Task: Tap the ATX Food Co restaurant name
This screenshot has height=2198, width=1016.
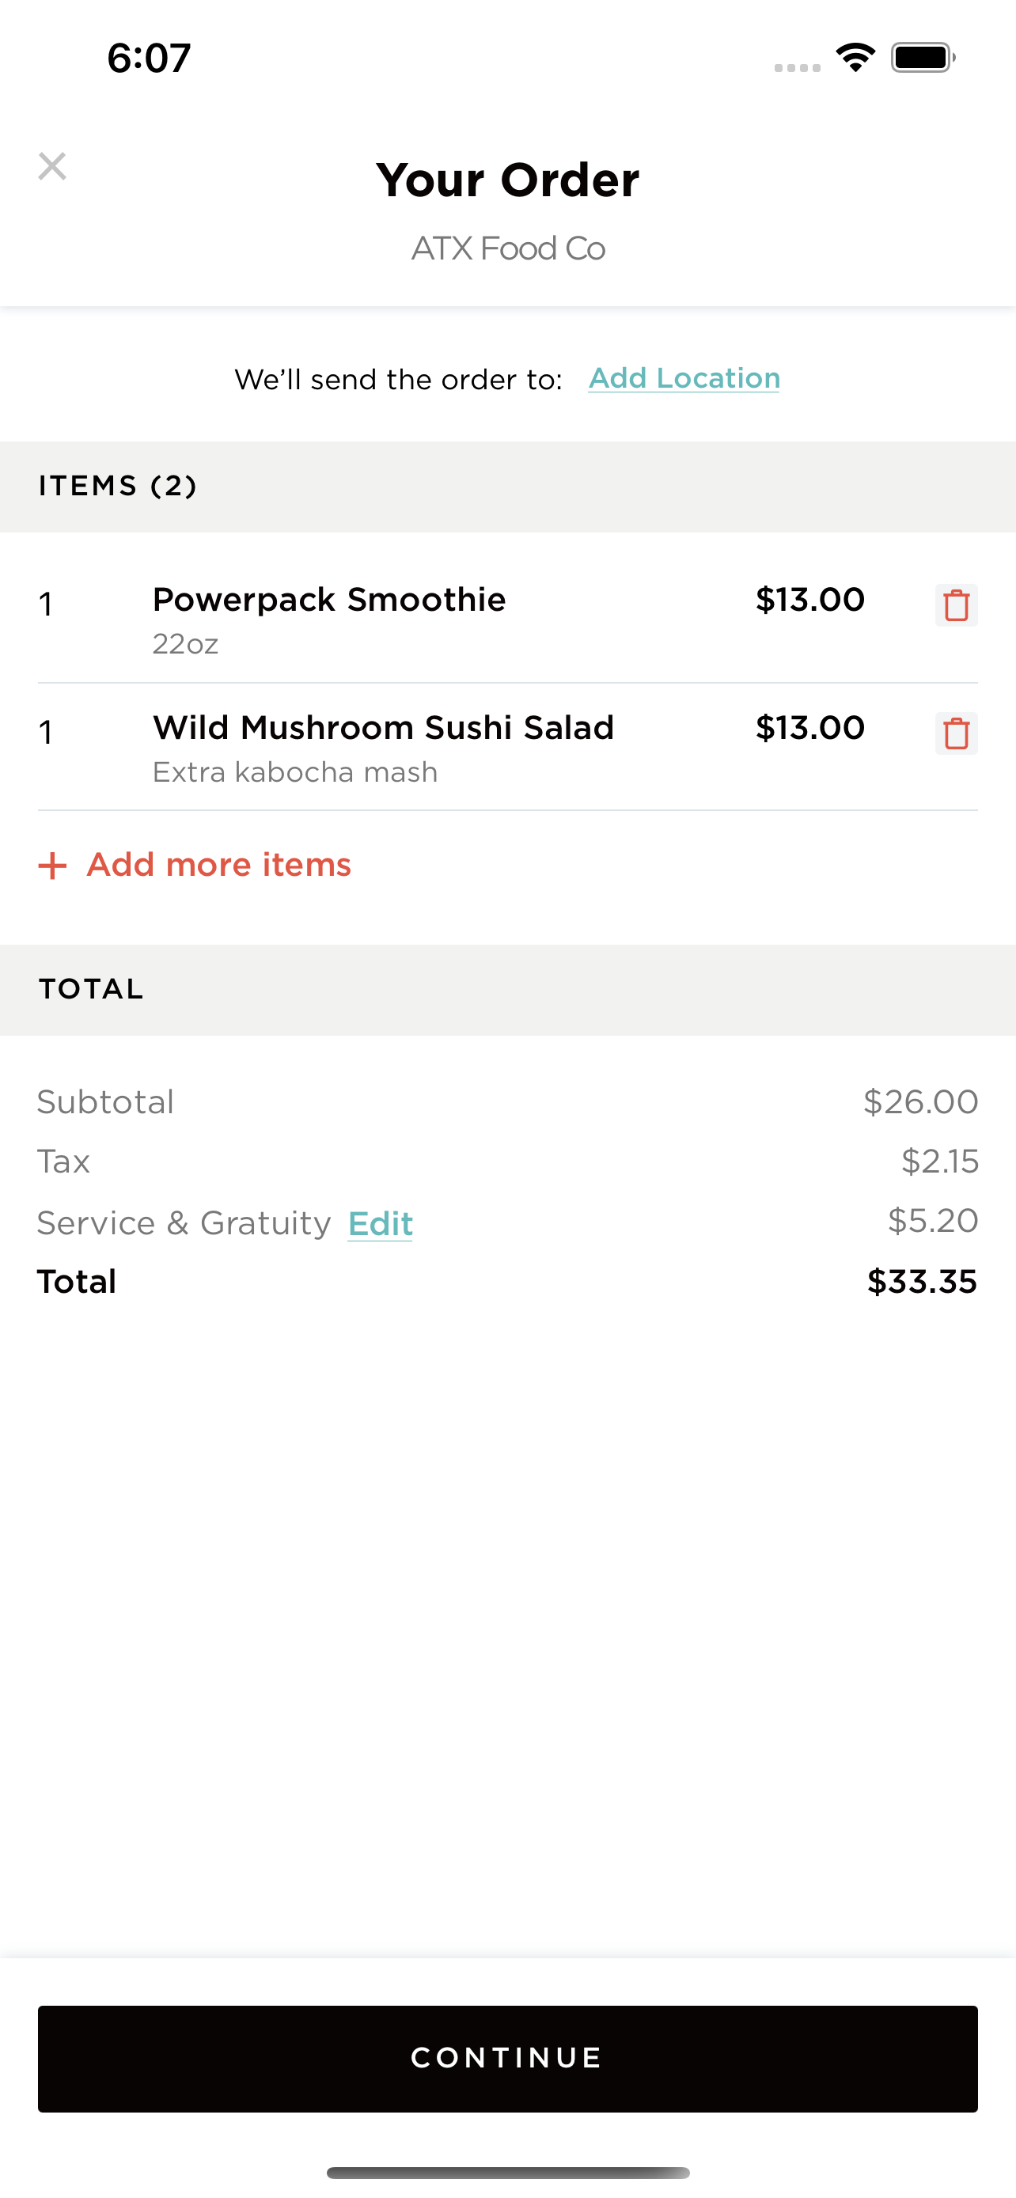Action: click(507, 248)
